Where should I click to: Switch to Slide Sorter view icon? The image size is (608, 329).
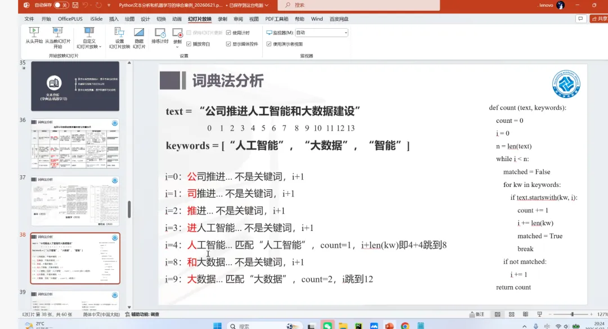coord(511,314)
